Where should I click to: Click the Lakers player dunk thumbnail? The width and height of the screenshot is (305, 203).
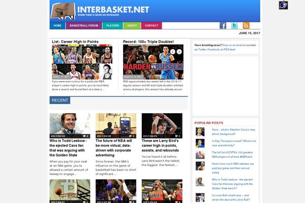[116, 191]
